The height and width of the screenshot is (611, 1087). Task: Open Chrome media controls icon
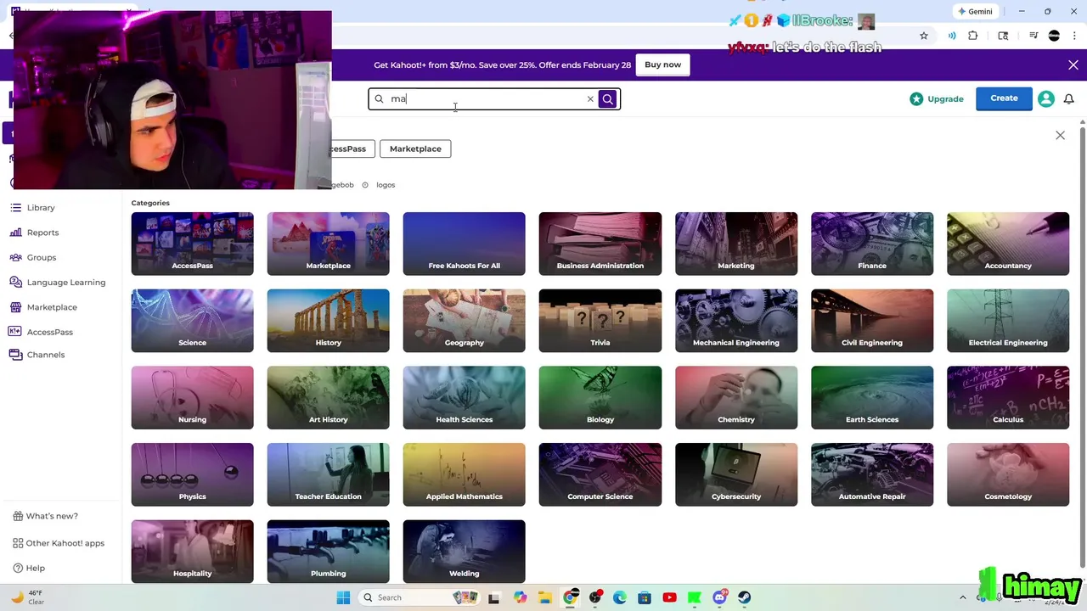click(x=1033, y=36)
